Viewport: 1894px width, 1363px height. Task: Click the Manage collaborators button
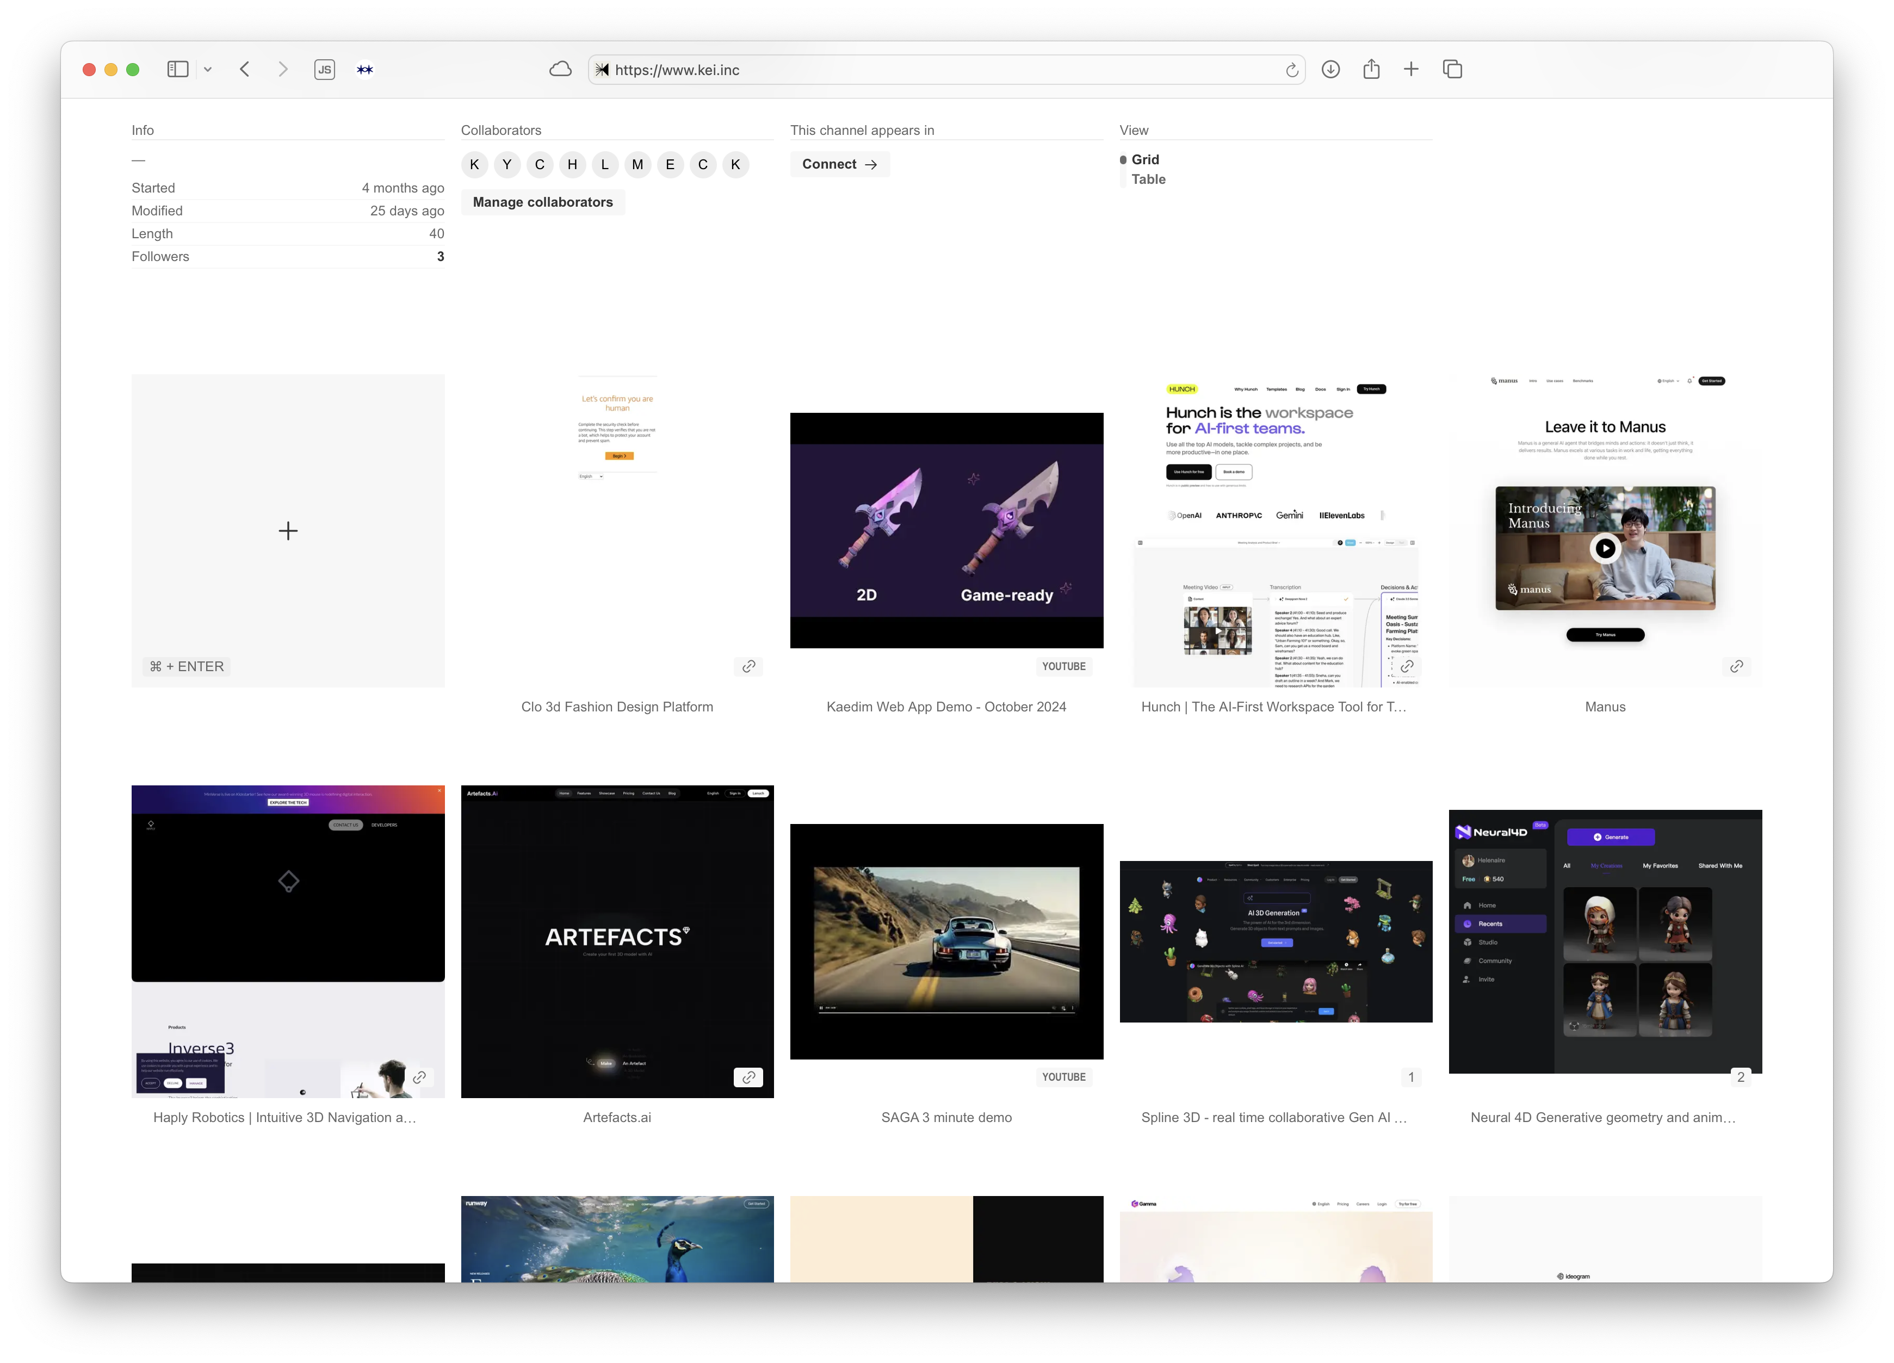point(543,202)
